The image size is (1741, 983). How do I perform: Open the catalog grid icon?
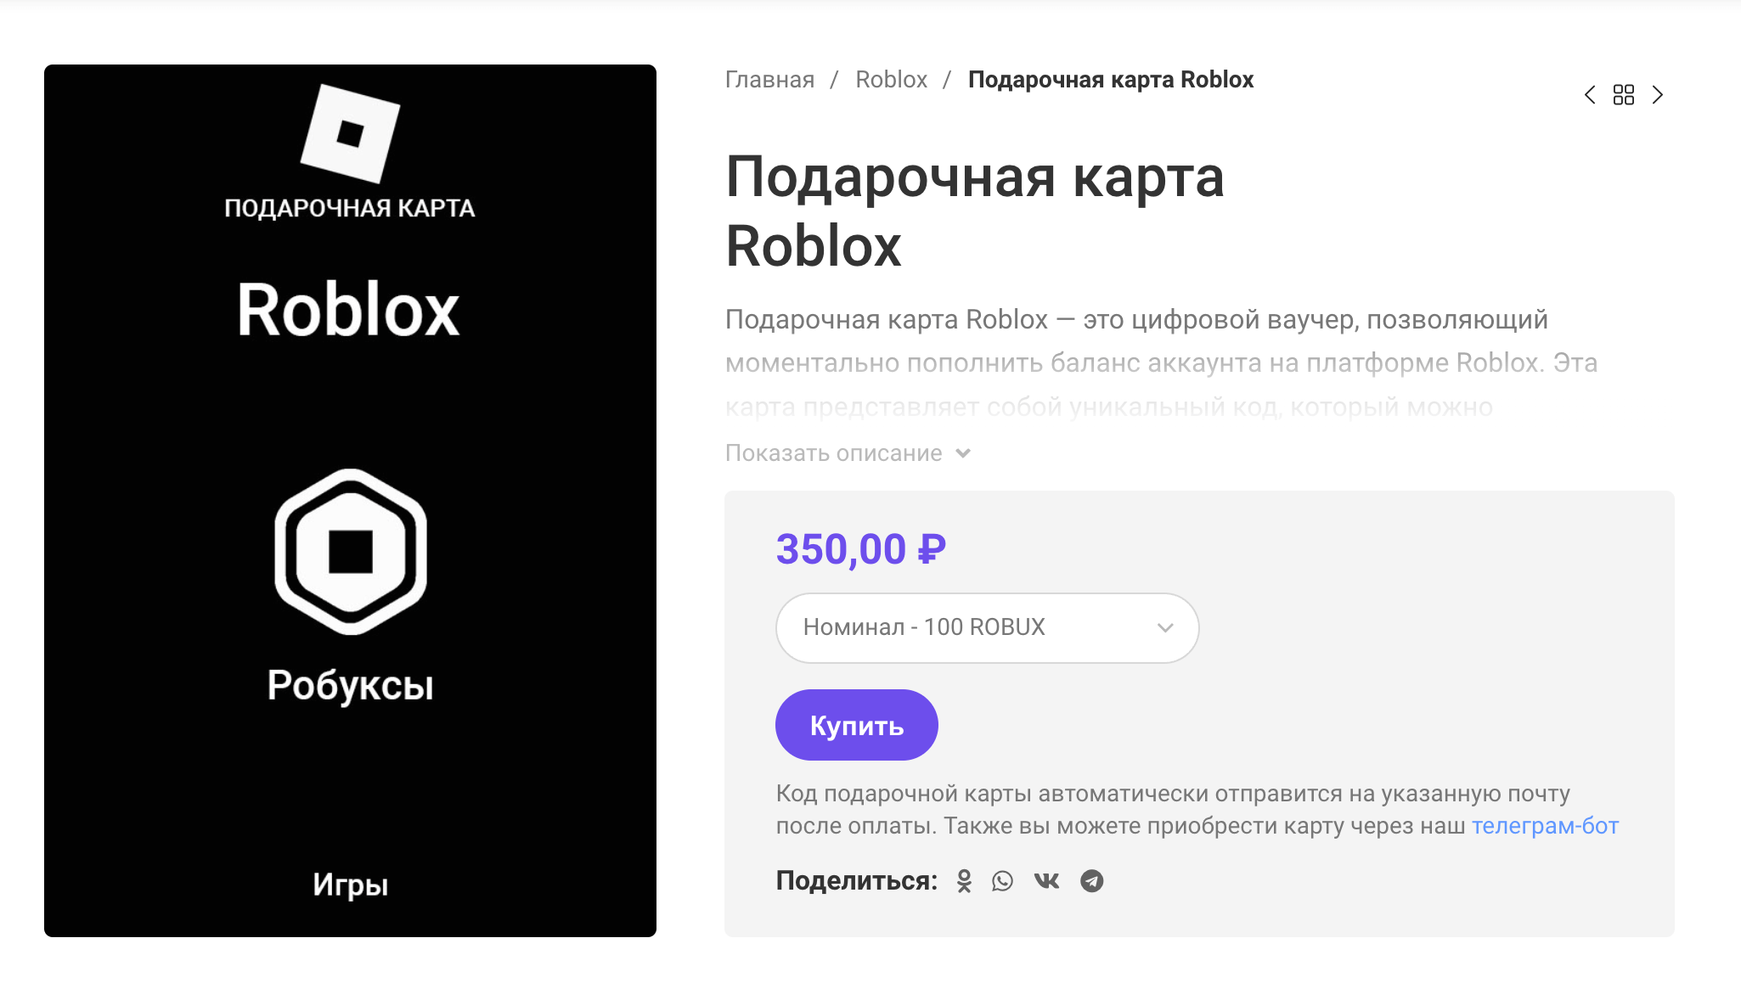pyautogui.click(x=1624, y=95)
